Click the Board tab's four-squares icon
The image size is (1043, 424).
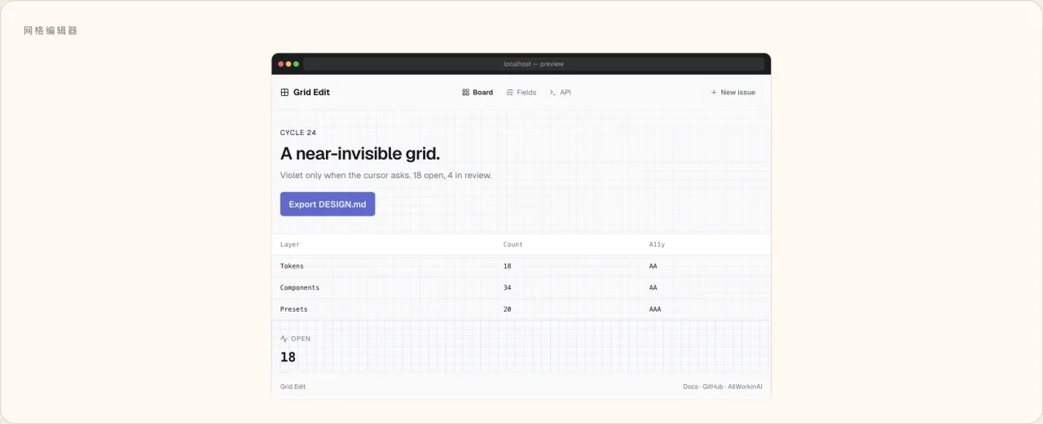click(x=465, y=93)
